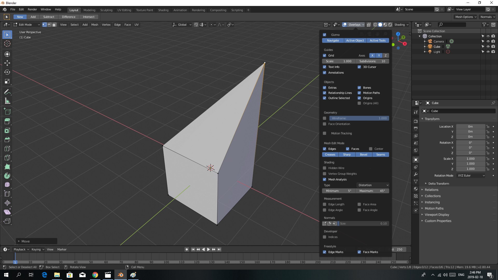Open the Mesh menu in viewport header
The image size is (498, 280).
95,25
